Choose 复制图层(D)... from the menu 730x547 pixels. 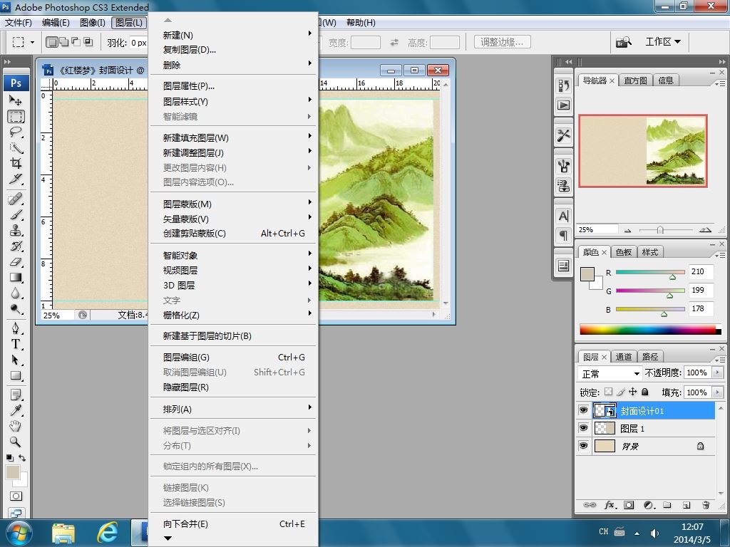pyautogui.click(x=190, y=50)
